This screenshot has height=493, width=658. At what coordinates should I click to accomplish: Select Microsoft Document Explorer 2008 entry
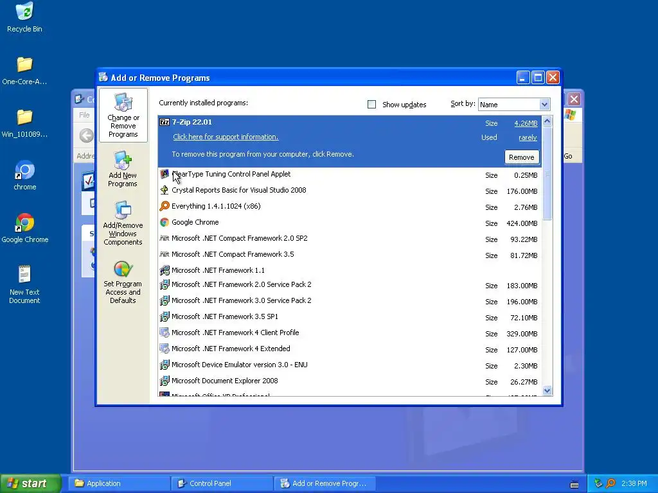[350, 381]
